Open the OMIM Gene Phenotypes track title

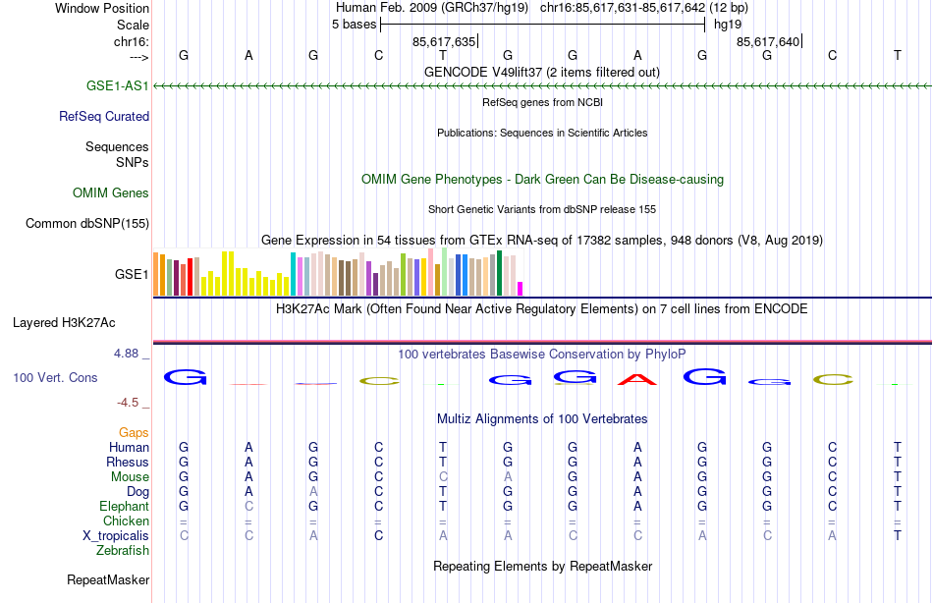tap(542, 179)
